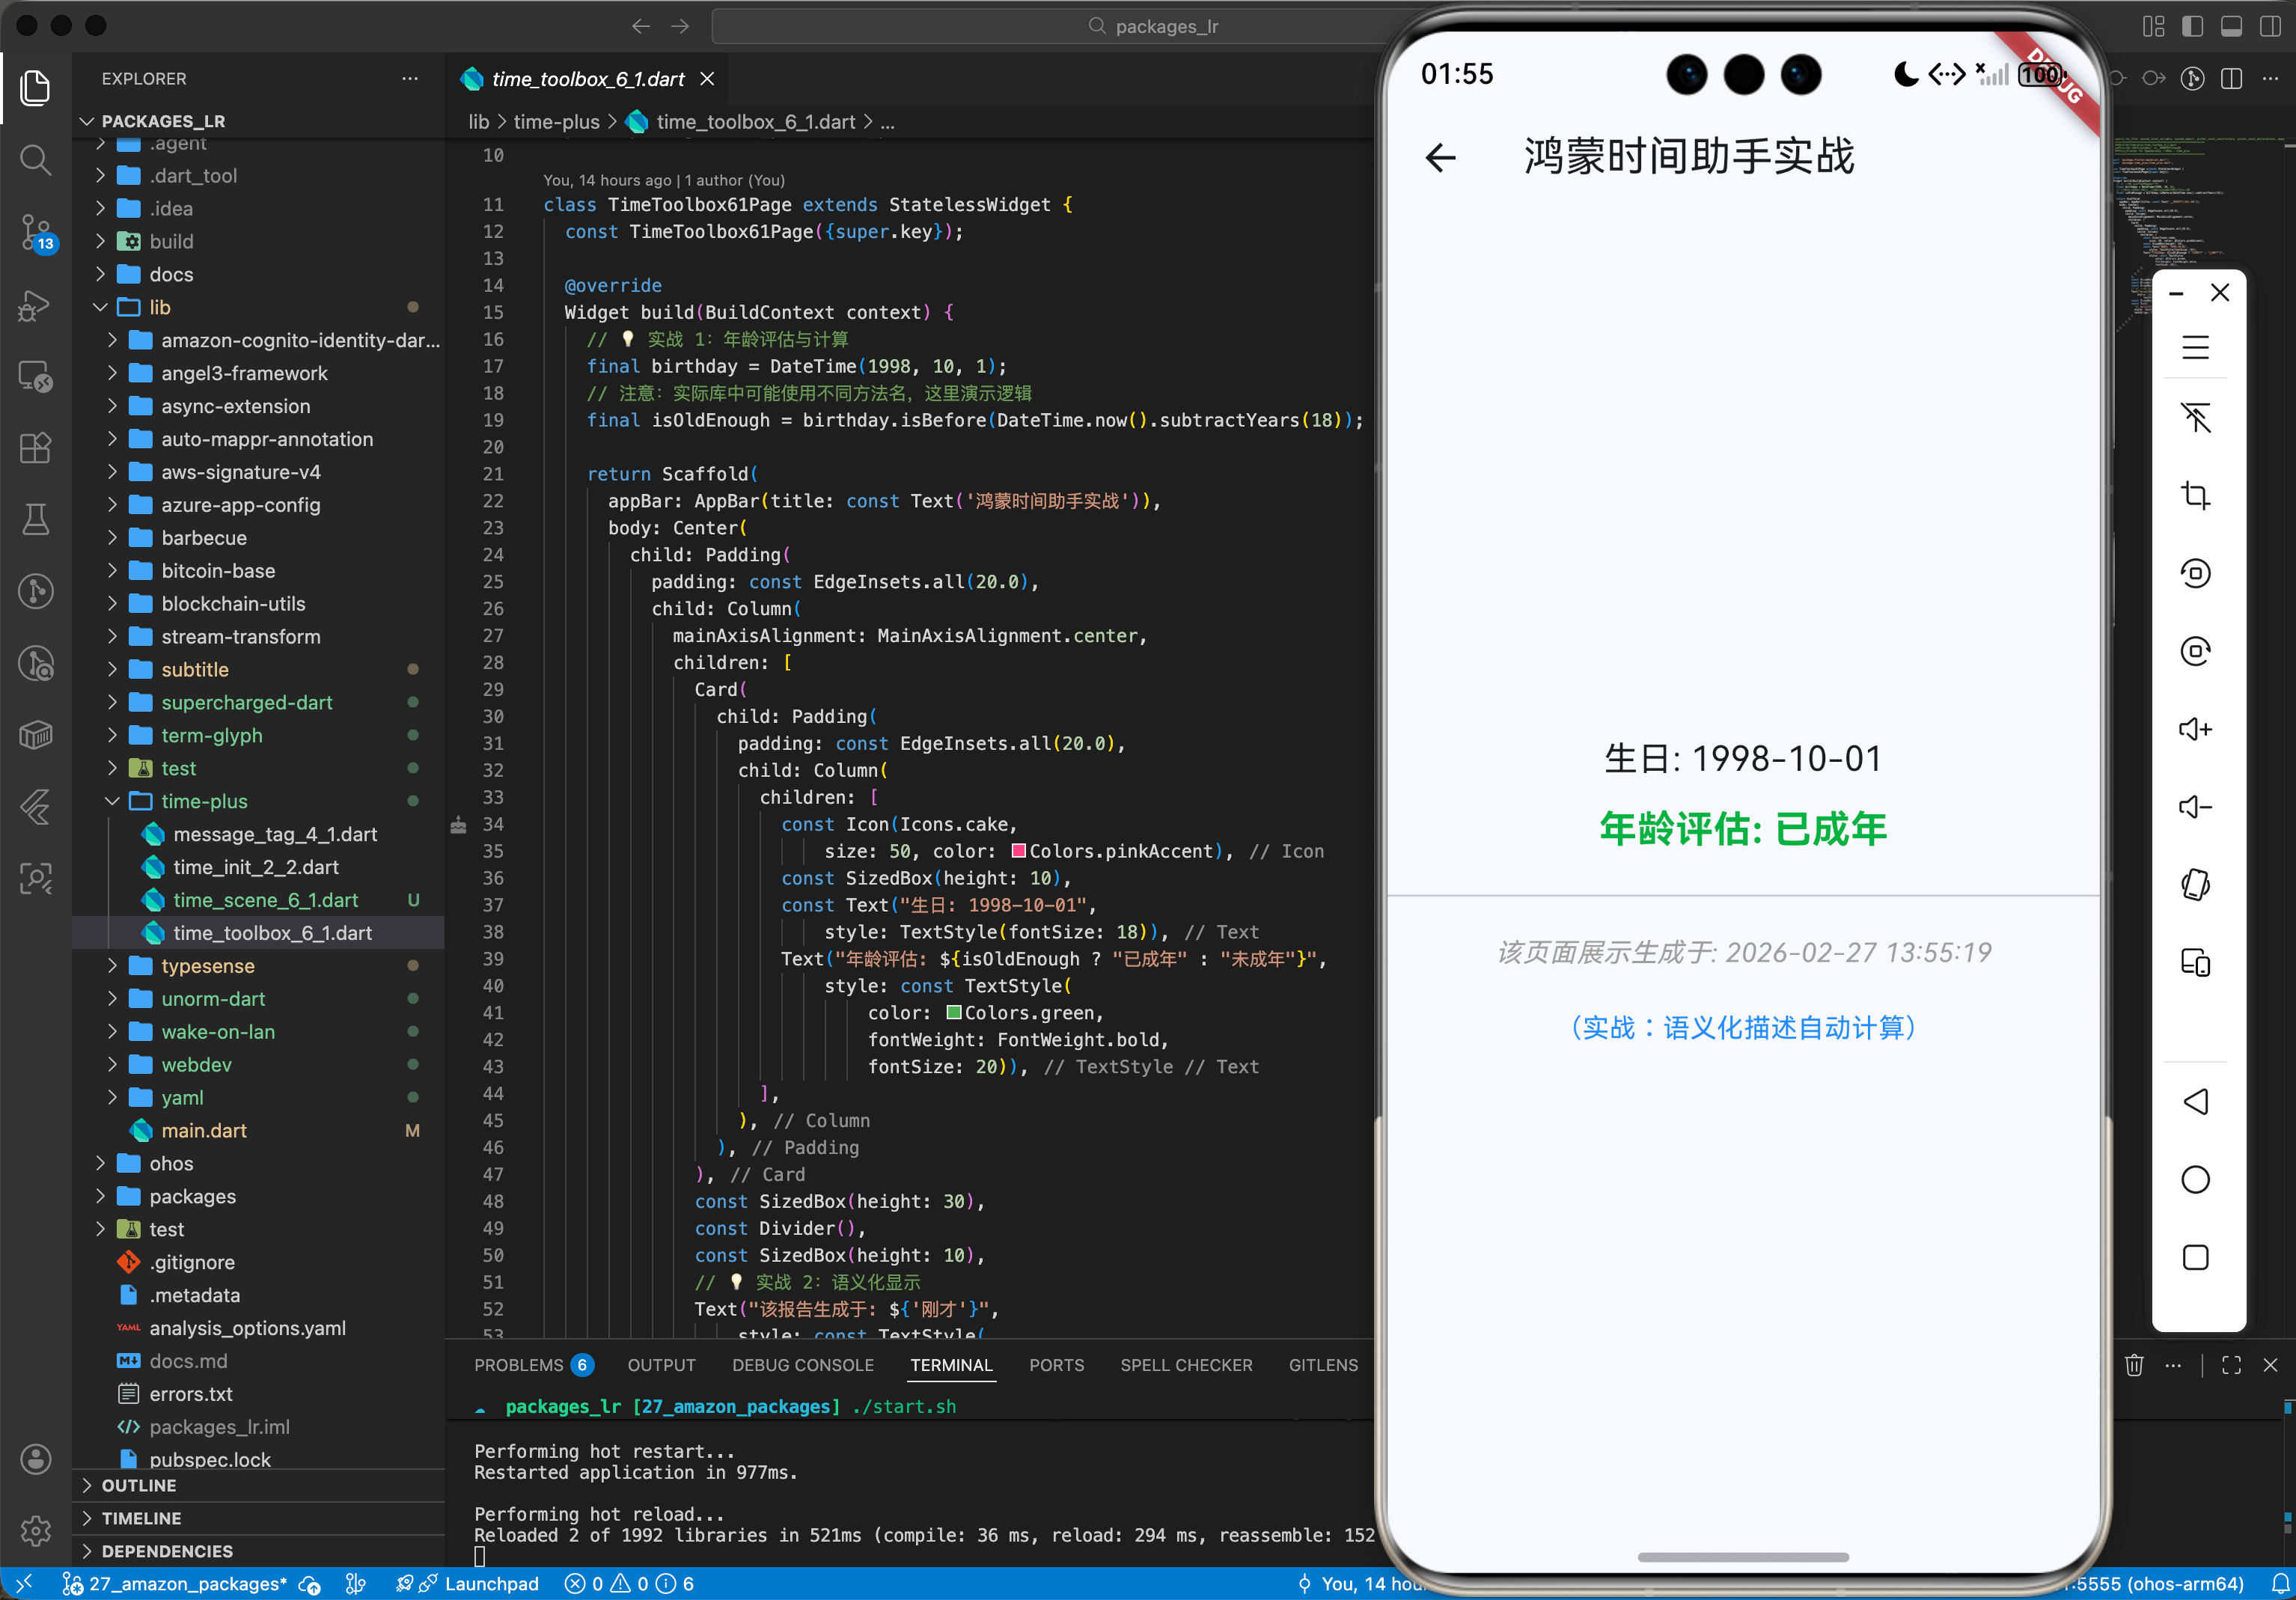This screenshot has width=2296, height=1600.
Task: Click the Colors.pinkAccent color swatch
Action: tap(1018, 851)
